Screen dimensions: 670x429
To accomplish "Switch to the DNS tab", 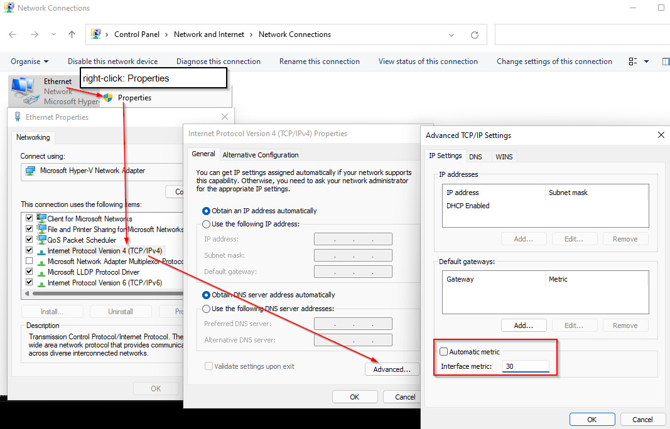I will point(475,157).
